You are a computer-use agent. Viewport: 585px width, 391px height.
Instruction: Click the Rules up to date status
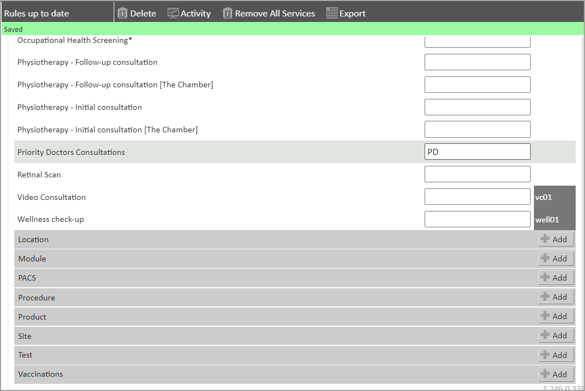(x=37, y=13)
